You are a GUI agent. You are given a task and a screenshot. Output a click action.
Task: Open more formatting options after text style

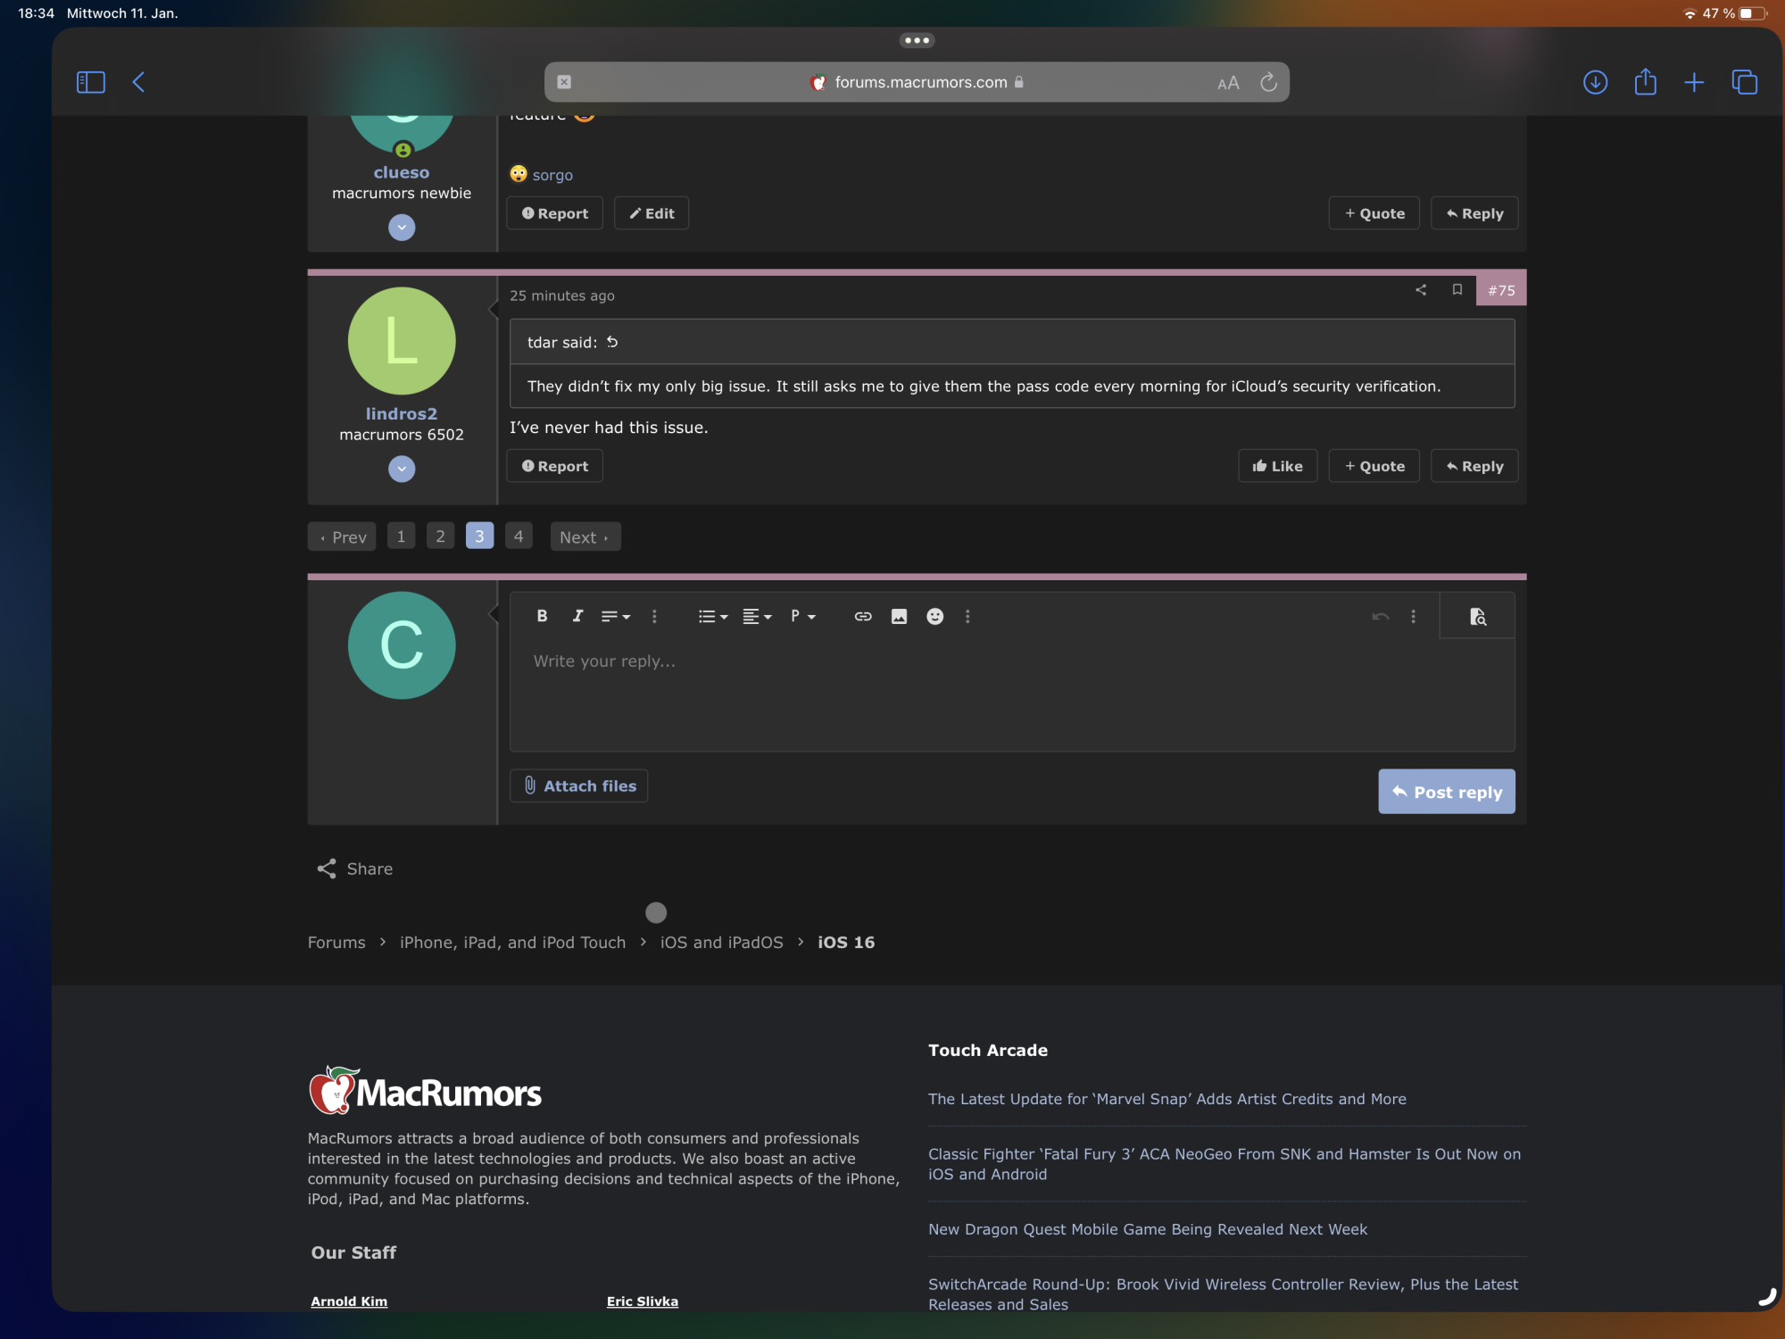(x=654, y=616)
